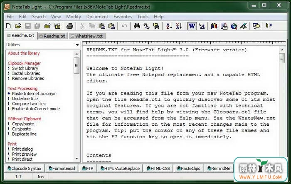Open the Favorites menu
The width and height of the screenshot is (291, 184).
(x=123, y=17)
